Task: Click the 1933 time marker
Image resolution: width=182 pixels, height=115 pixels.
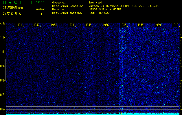Action: click(54, 25)
